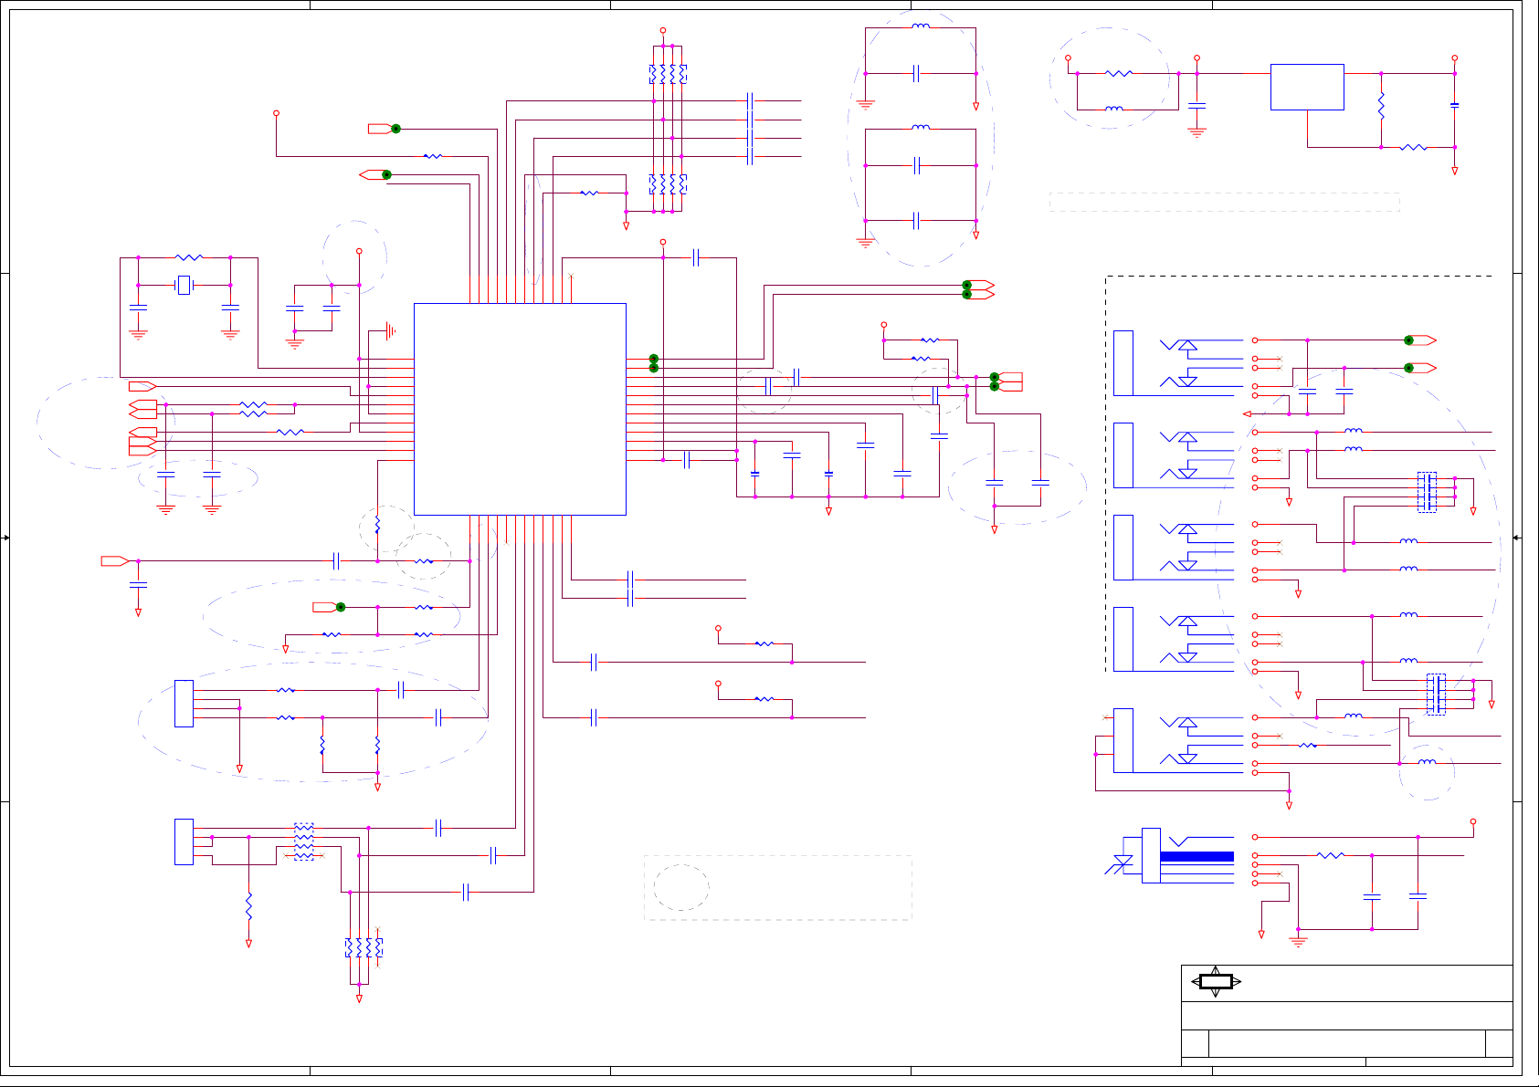Click the chassis ground symbol left of IC
The image size is (1539, 1087).
click(x=390, y=330)
